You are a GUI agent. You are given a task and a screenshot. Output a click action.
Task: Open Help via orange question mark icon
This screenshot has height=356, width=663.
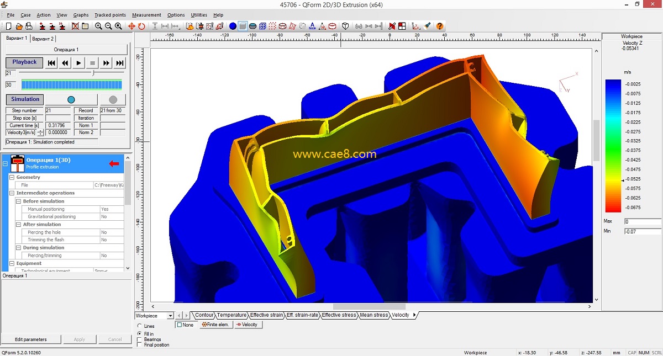click(x=439, y=26)
